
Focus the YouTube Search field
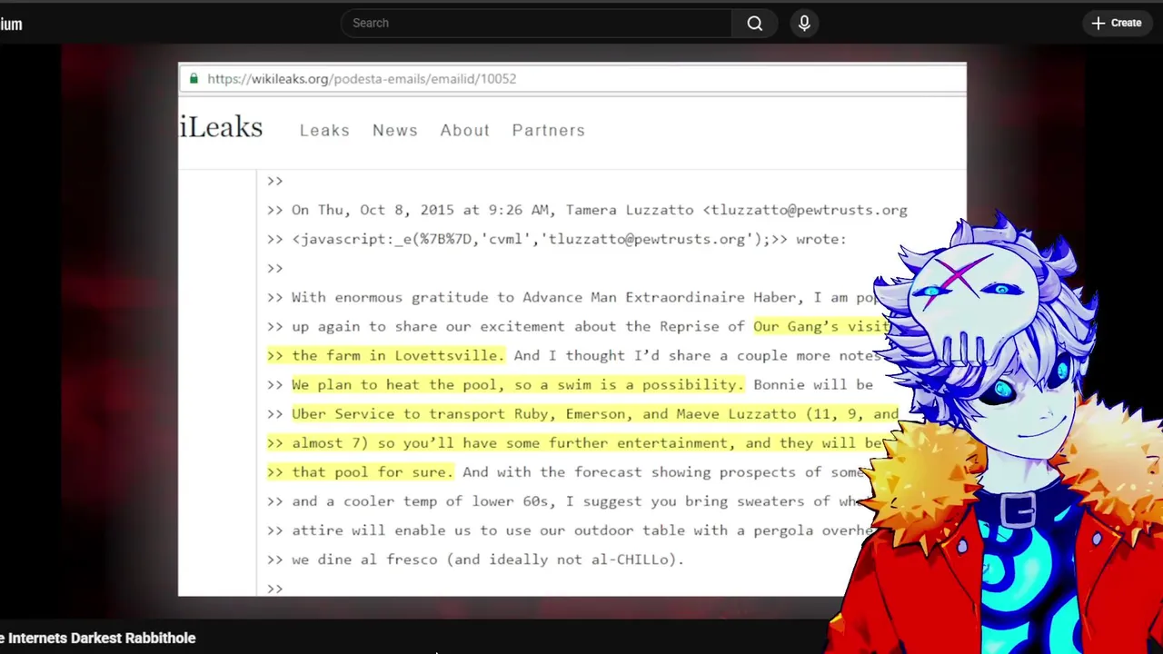click(536, 24)
